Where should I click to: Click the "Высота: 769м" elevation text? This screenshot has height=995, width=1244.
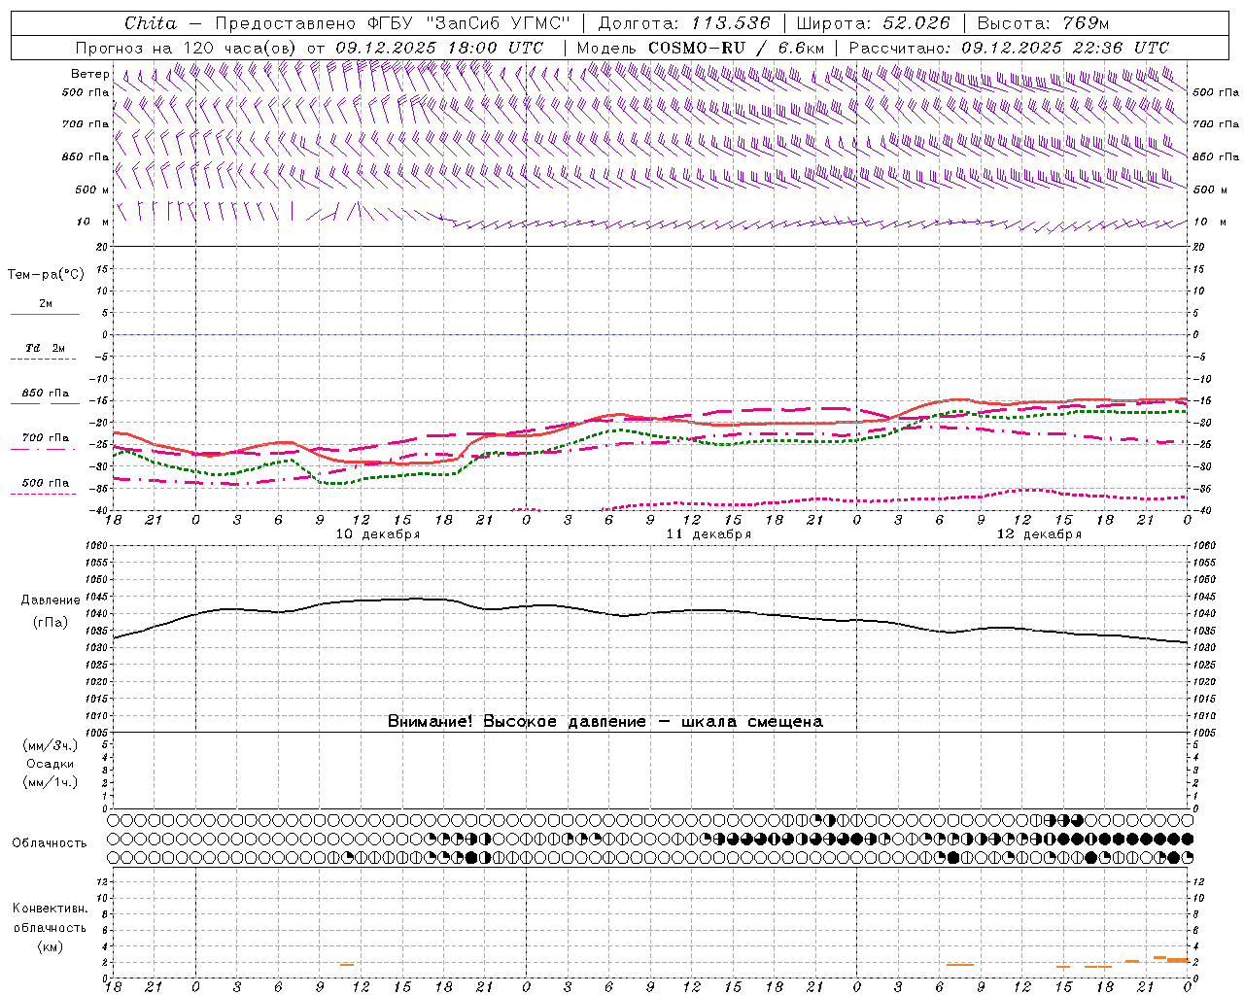(1043, 23)
